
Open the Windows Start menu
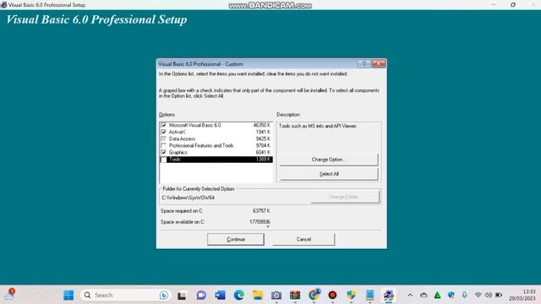tap(68, 295)
